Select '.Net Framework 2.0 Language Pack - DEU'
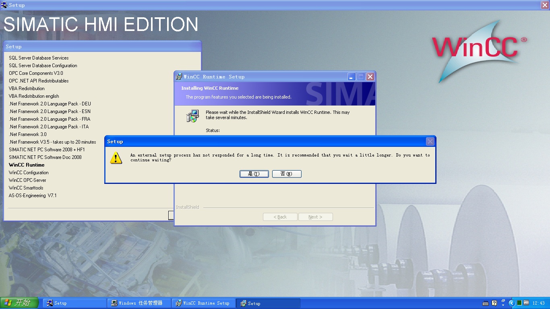This screenshot has width=550, height=309. [50, 104]
